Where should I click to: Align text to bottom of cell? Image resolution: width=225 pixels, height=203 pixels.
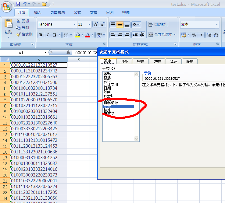click(x=127, y=25)
